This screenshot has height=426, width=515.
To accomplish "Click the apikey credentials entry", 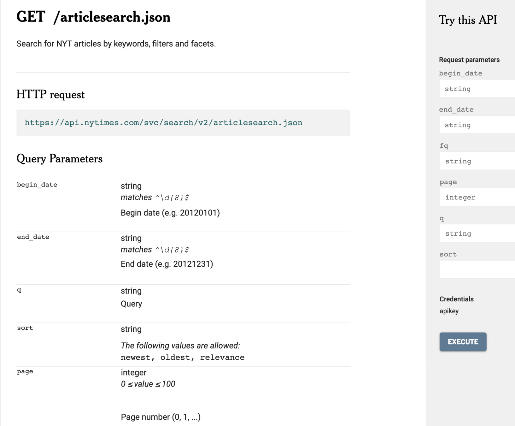I will pos(449,311).
